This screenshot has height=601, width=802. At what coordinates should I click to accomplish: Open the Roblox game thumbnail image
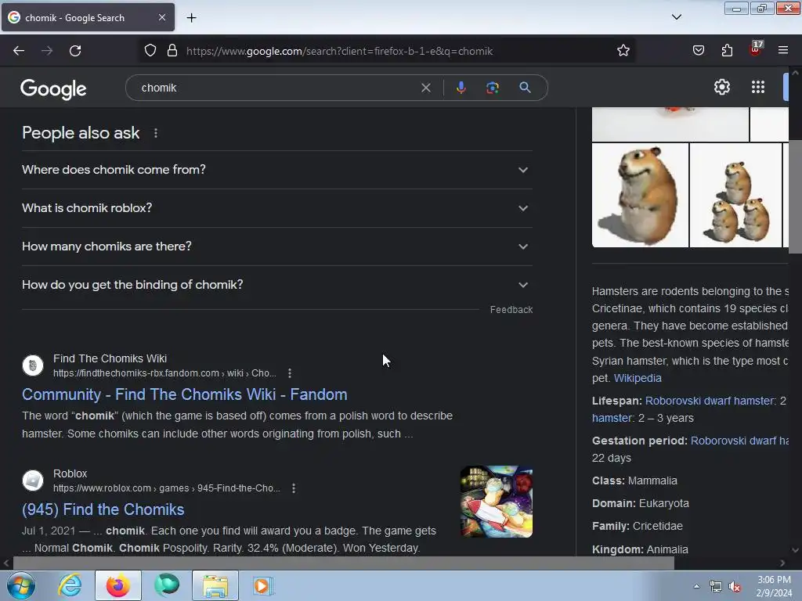click(x=496, y=502)
